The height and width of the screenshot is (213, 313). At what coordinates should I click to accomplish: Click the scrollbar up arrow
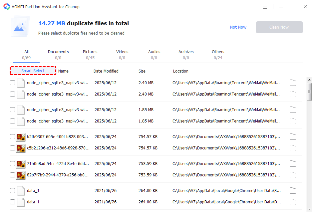click(309, 80)
